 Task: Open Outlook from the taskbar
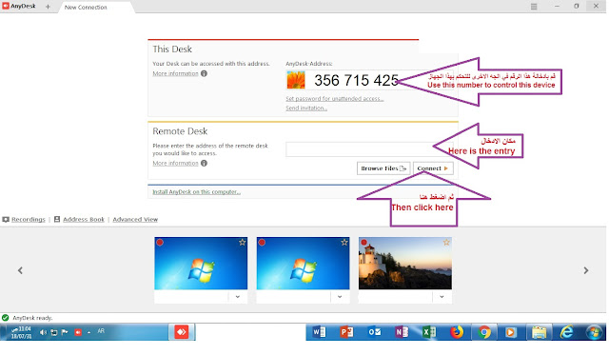coord(374,332)
